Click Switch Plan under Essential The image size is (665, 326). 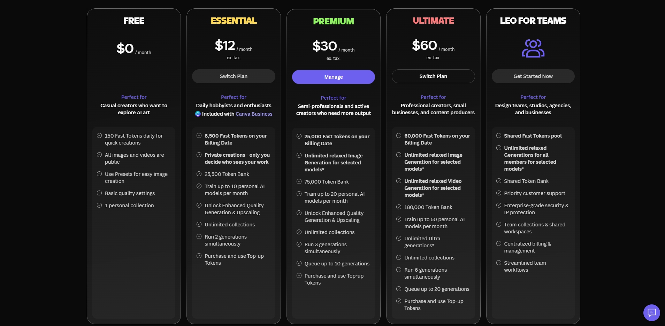(234, 76)
